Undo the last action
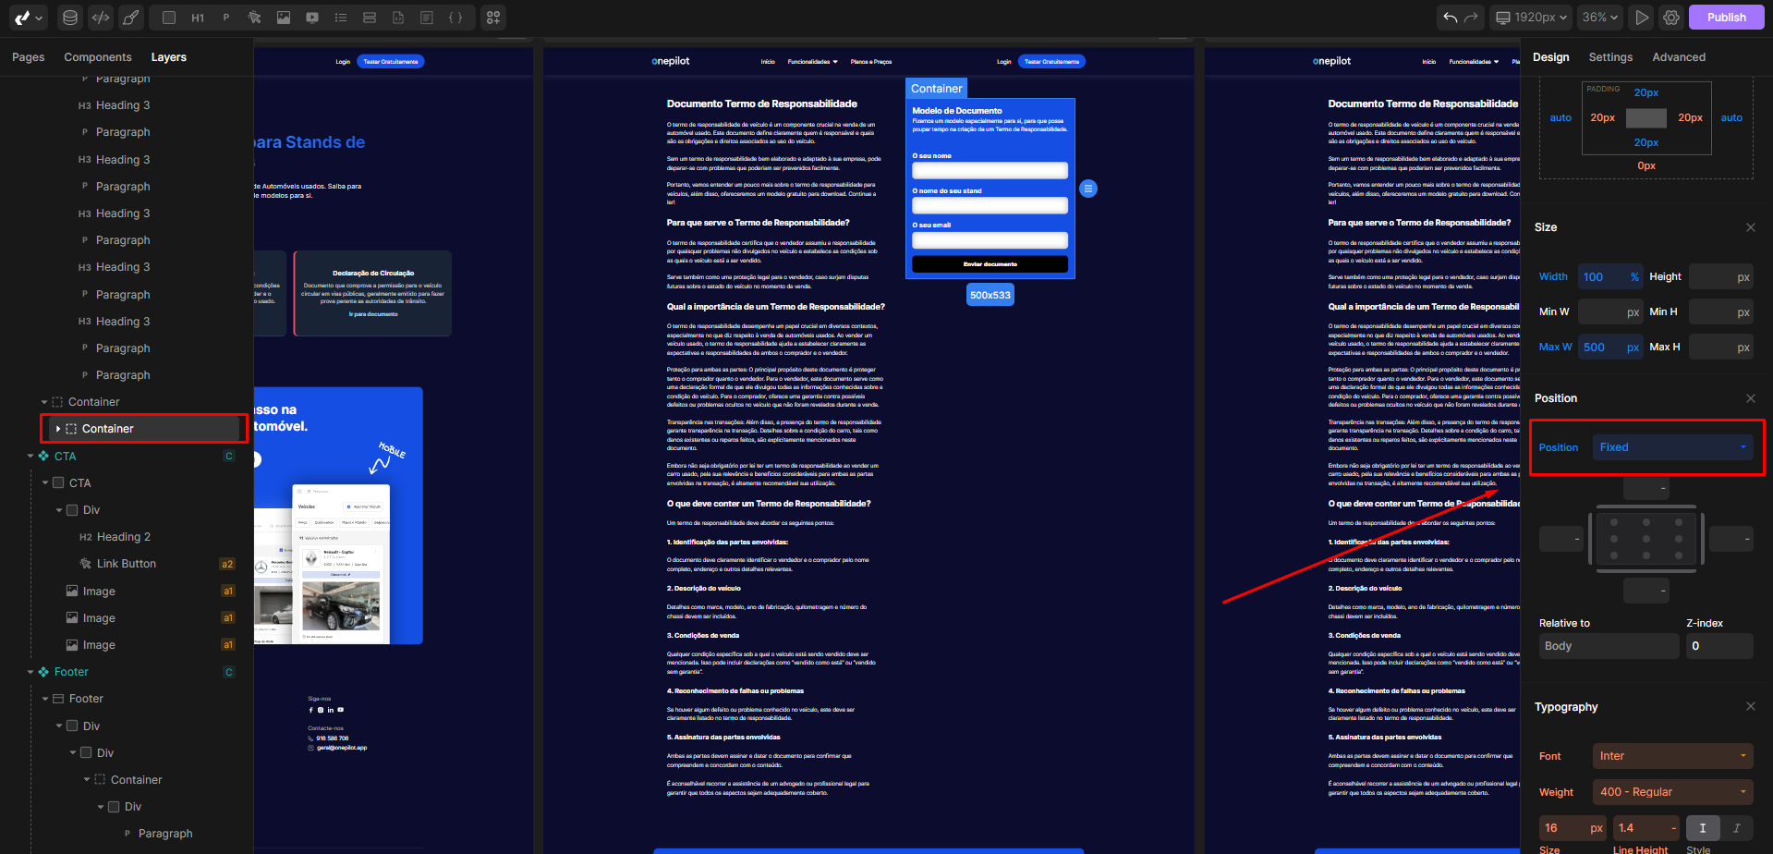Screen dimensions: 1773x854 tap(1451, 18)
